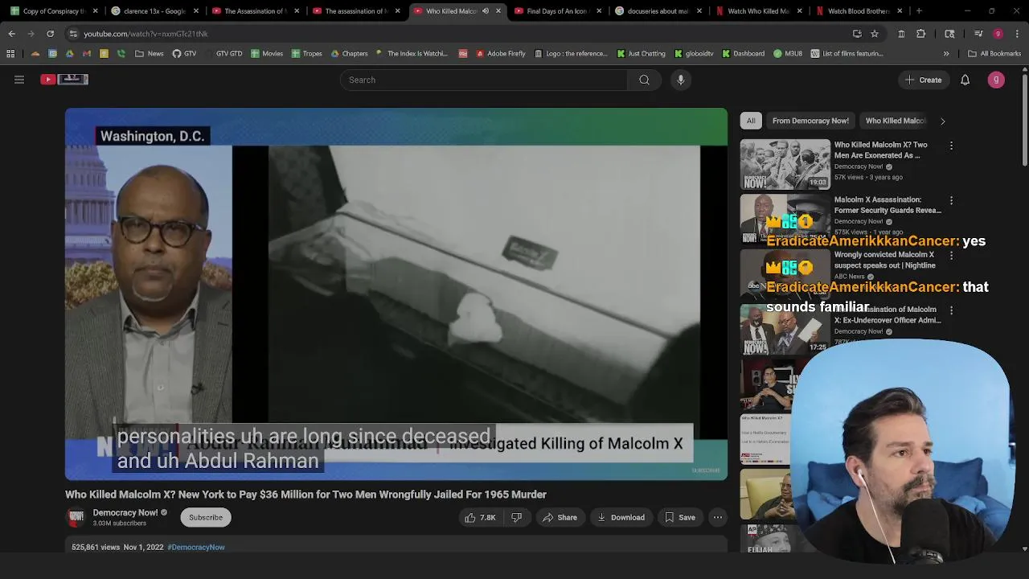
Task: Open Former Security Guards Reveal video thumbnail
Action: coord(785,219)
